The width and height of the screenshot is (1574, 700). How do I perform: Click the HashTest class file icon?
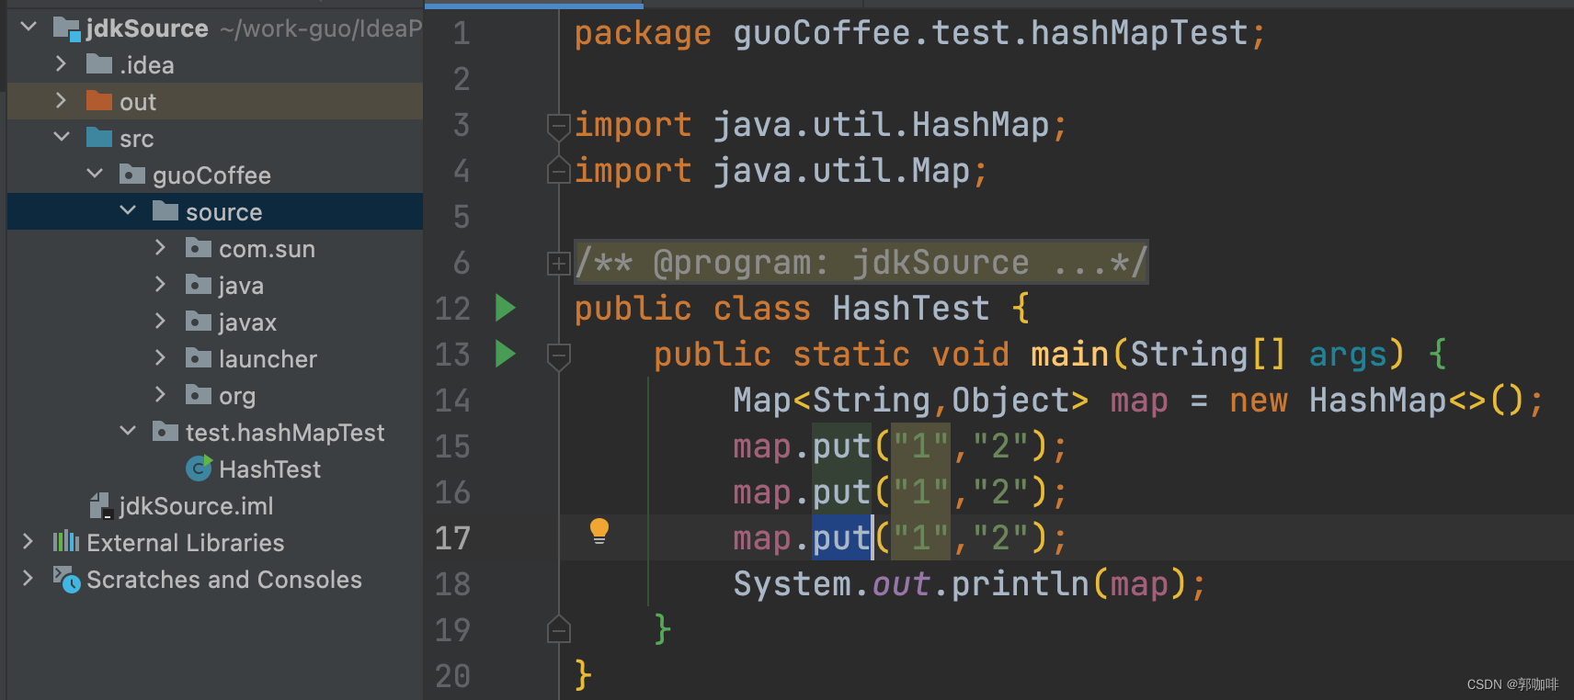click(x=199, y=469)
